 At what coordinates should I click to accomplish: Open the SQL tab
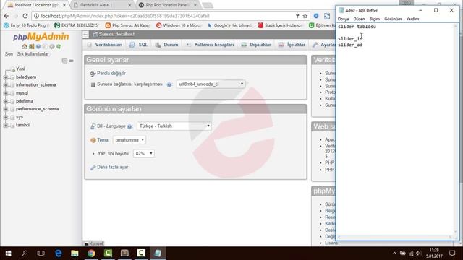(x=139, y=45)
